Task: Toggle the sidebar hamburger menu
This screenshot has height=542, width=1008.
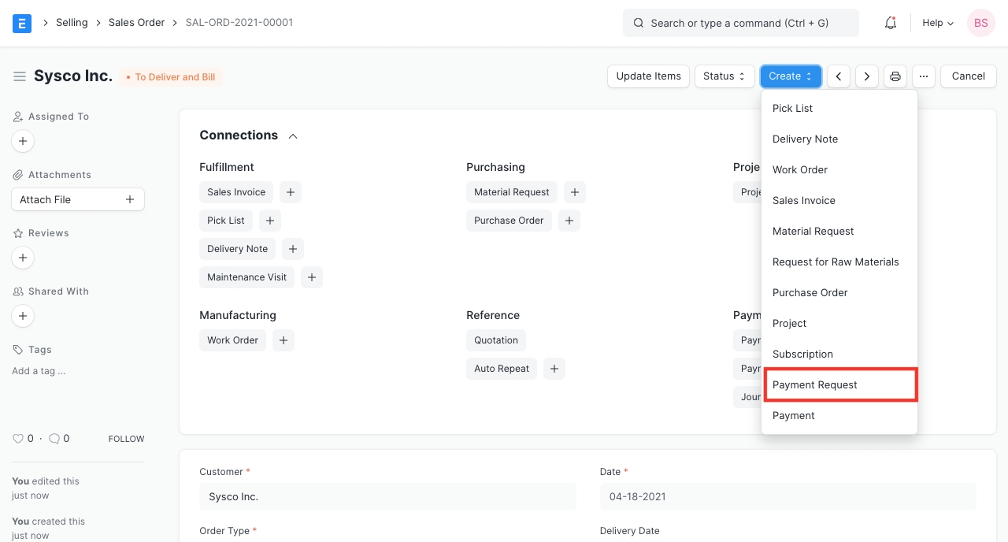Action: pyautogui.click(x=20, y=76)
